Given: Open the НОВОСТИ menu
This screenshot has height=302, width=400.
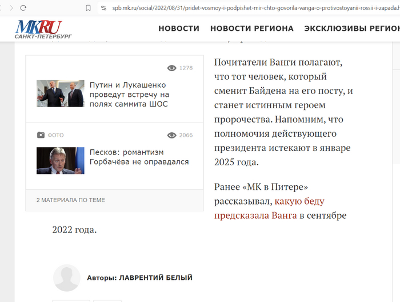Looking at the screenshot, I should tap(179, 28).
